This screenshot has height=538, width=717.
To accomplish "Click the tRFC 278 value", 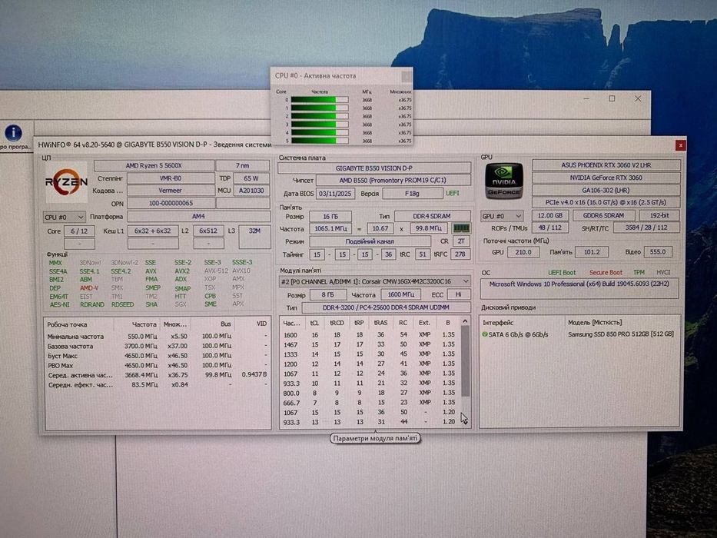I will pos(460,254).
